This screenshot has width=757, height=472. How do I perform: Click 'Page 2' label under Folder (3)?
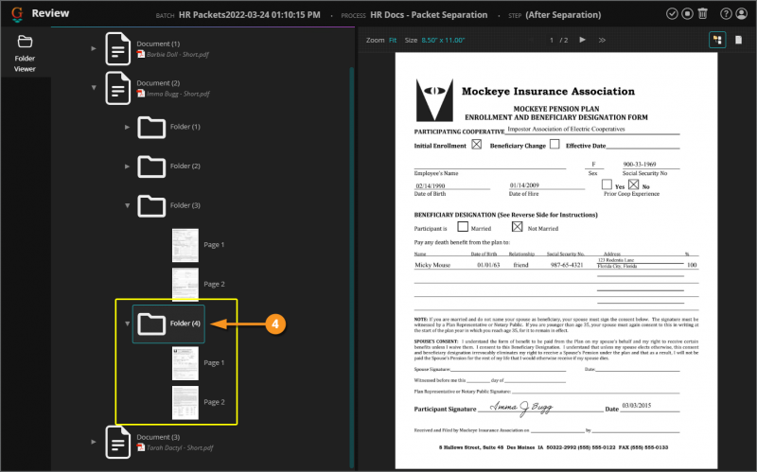[x=214, y=284]
